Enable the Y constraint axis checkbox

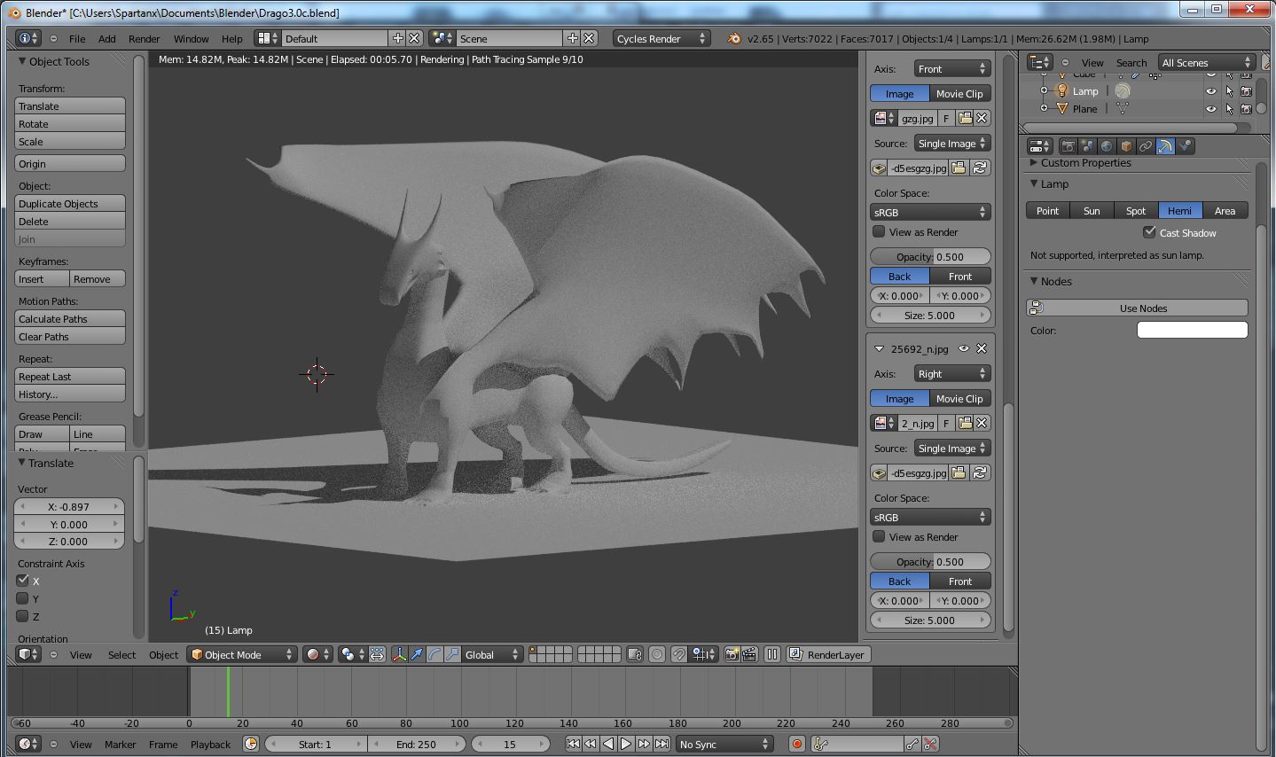[x=23, y=598]
